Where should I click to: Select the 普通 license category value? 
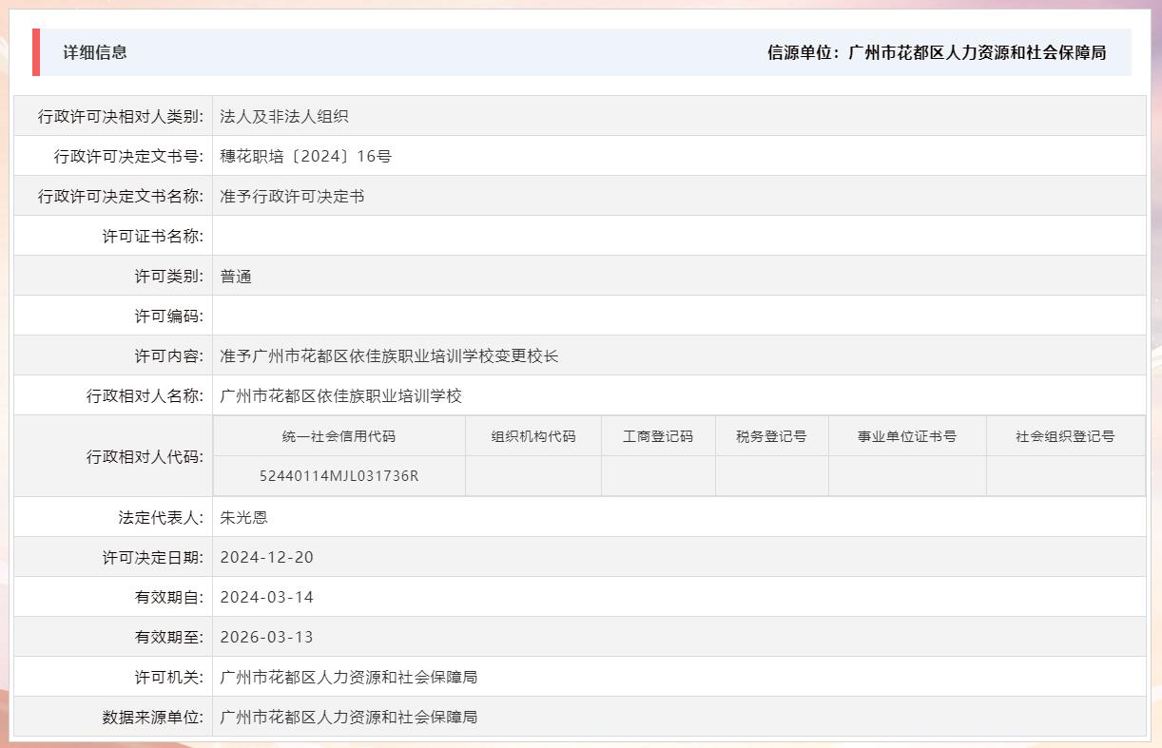point(234,276)
